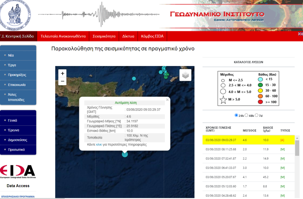The width and height of the screenshot is (303, 199).
Task: Zoom out on the map with minus icon
Action: [x=62, y=81]
